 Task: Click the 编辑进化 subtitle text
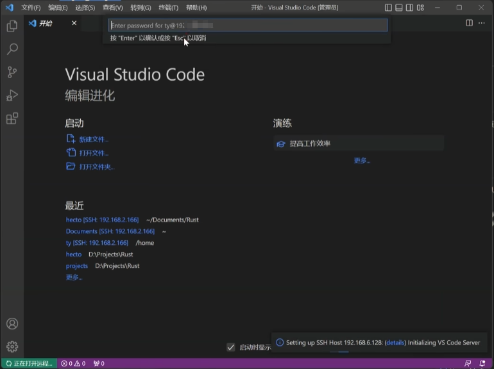click(90, 95)
